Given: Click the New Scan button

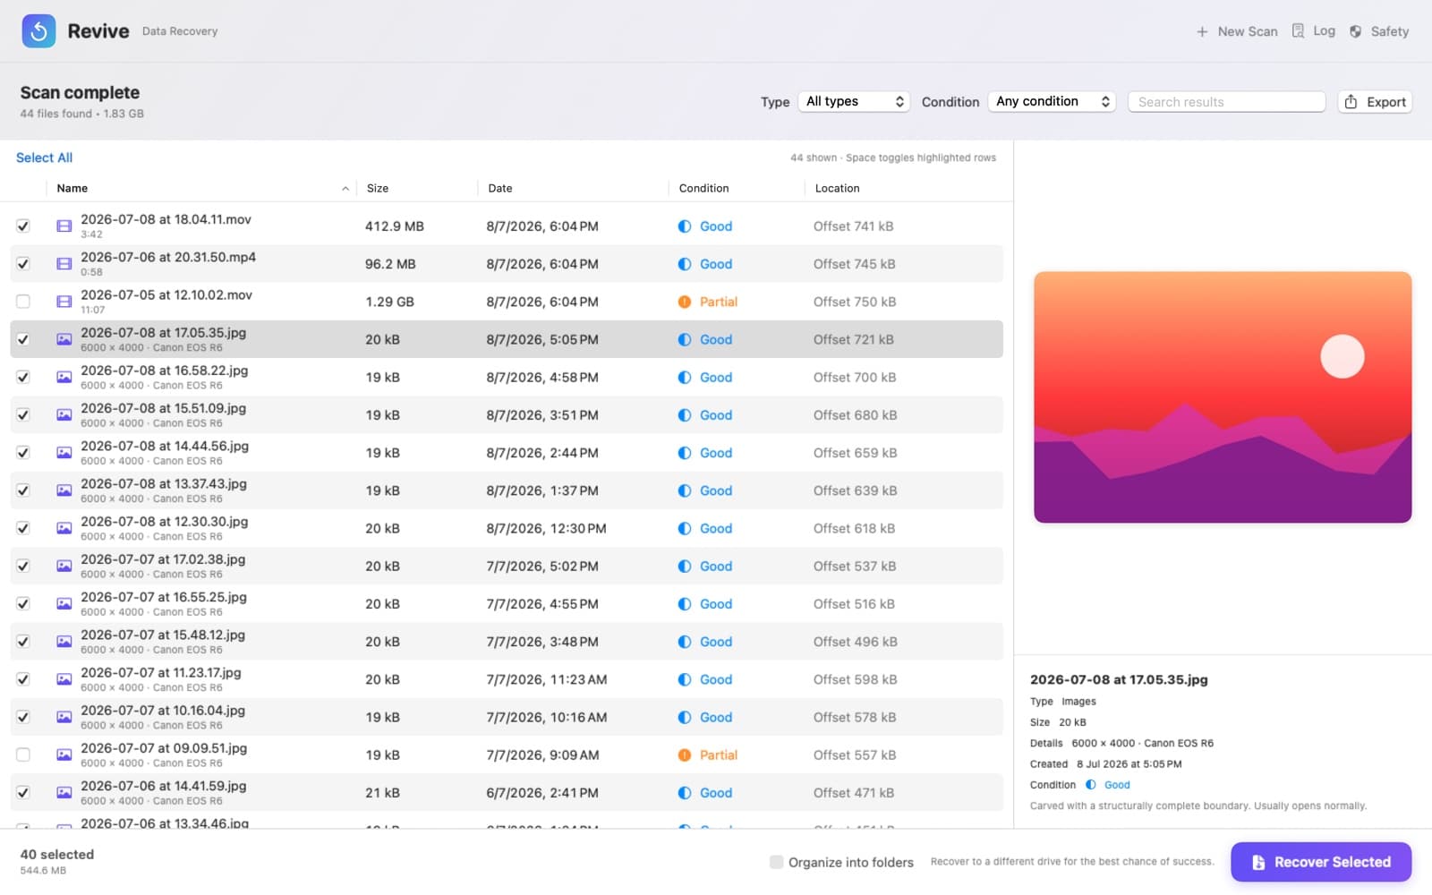Looking at the screenshot, I should coord(1237,31).
